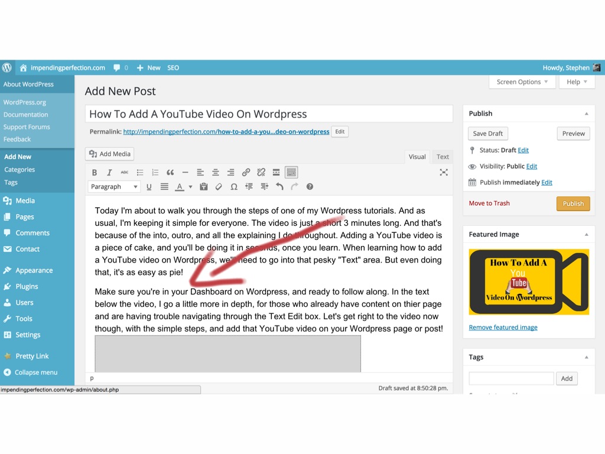Toggle paste as text
Image resolution: width=605 pixels, height=454 pixels.
[x=204, y=187]
